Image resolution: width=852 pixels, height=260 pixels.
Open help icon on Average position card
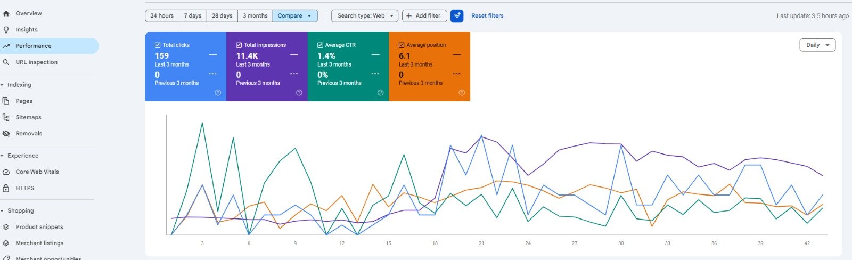[x=462, y=93]
